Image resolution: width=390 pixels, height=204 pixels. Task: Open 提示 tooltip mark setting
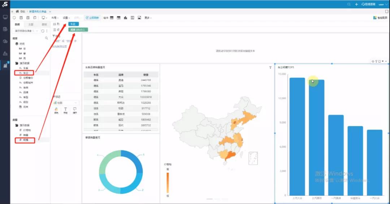(75, 110)
